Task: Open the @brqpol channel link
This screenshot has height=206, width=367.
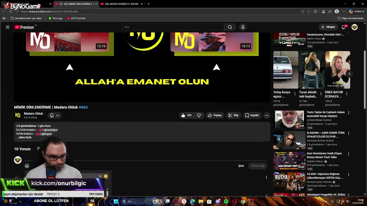Action: point(44,134)
